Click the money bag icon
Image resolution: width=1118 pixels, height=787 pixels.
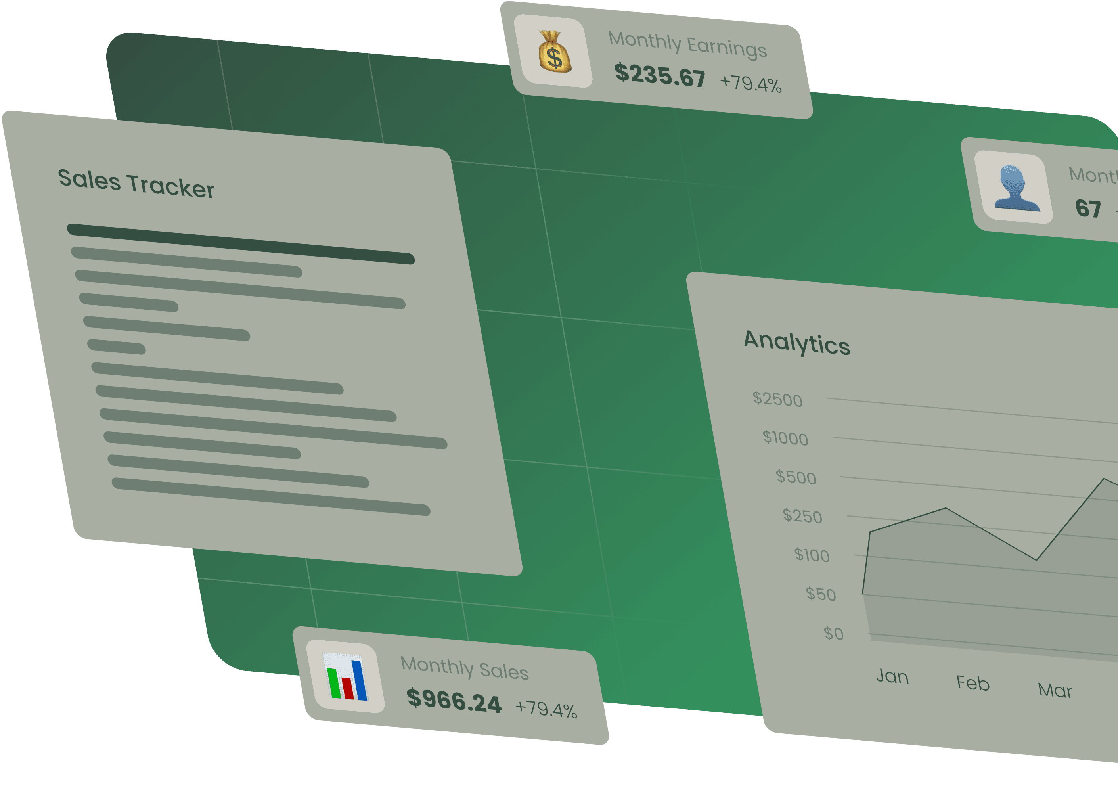coord(554,51)
